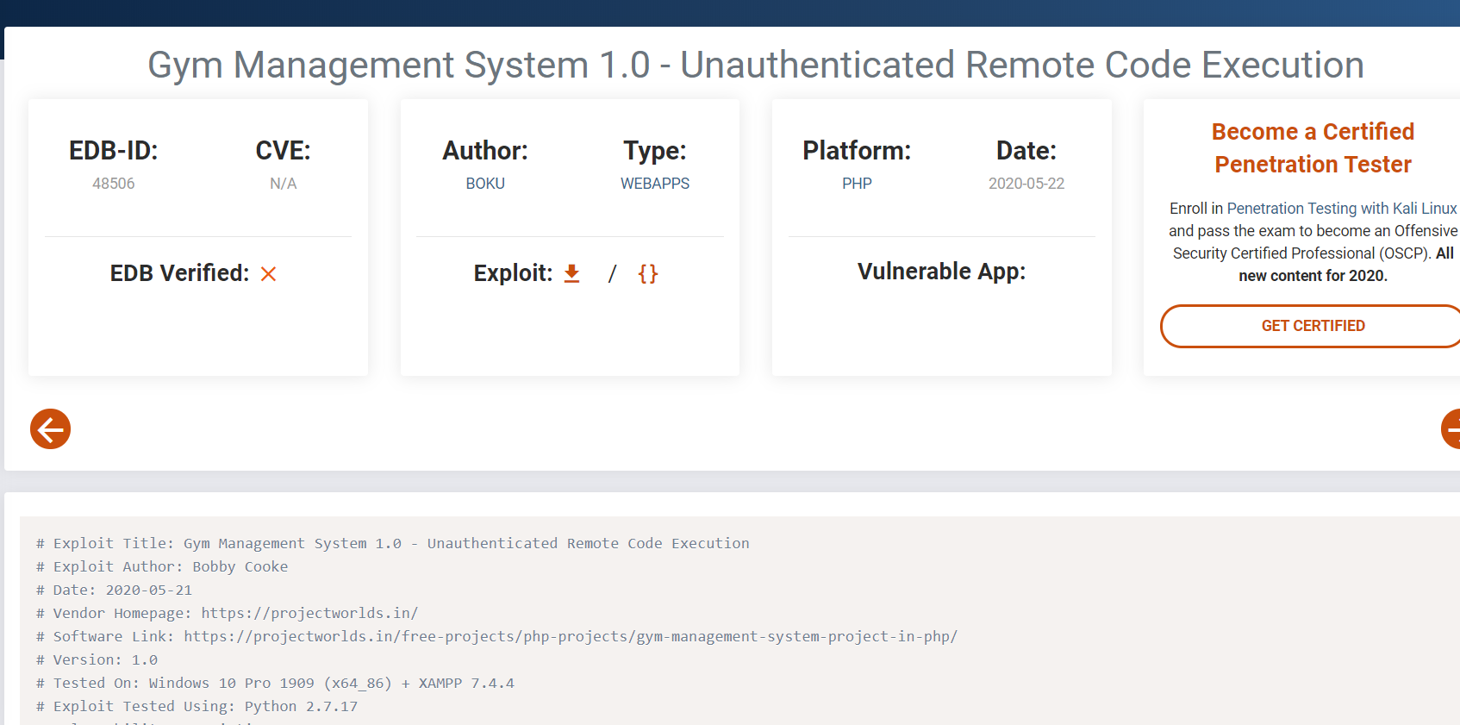The width and height of the screenshot is (1460, 725).
Task: View raw exploit via curly braces icon
Action: click(648, 273)
